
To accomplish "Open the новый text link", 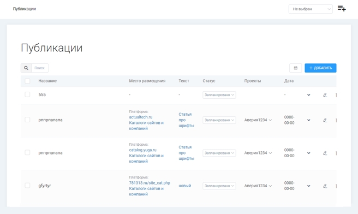I will pyautogui.click(x=184, y=186).
